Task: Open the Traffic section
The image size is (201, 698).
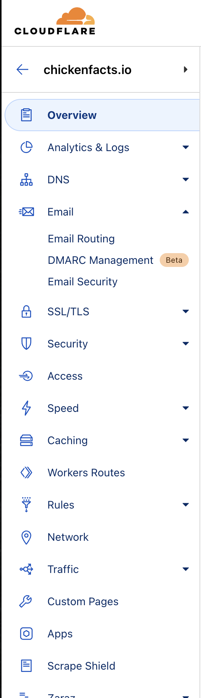Action: (63, 569)
